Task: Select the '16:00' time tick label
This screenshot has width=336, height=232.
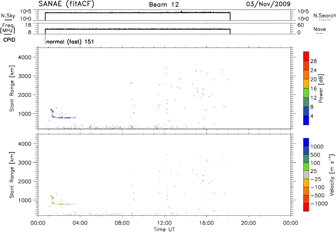Action: click(206, 223)
